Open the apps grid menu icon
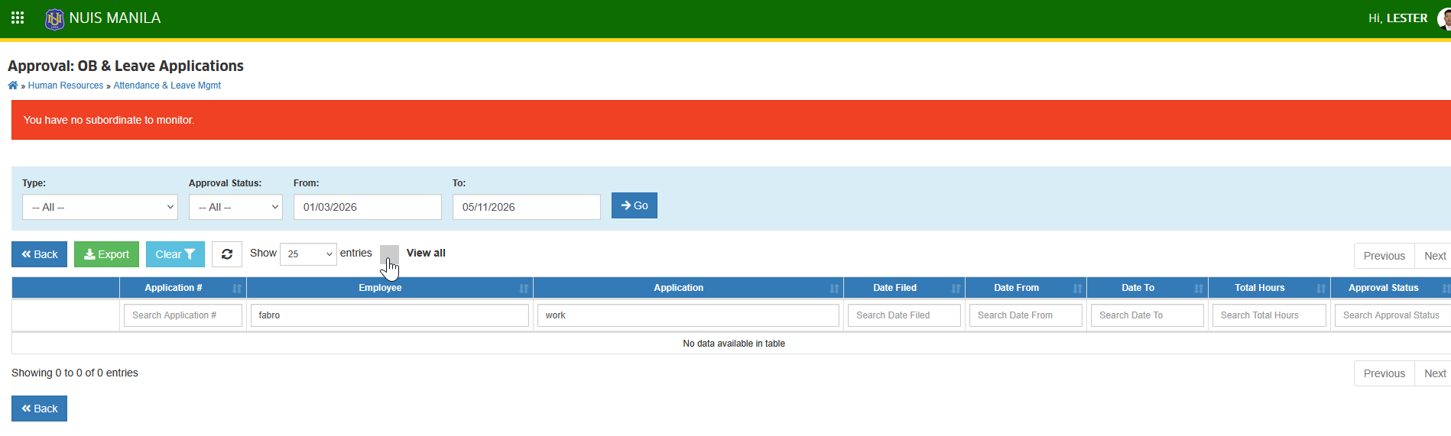 (18, 18)
